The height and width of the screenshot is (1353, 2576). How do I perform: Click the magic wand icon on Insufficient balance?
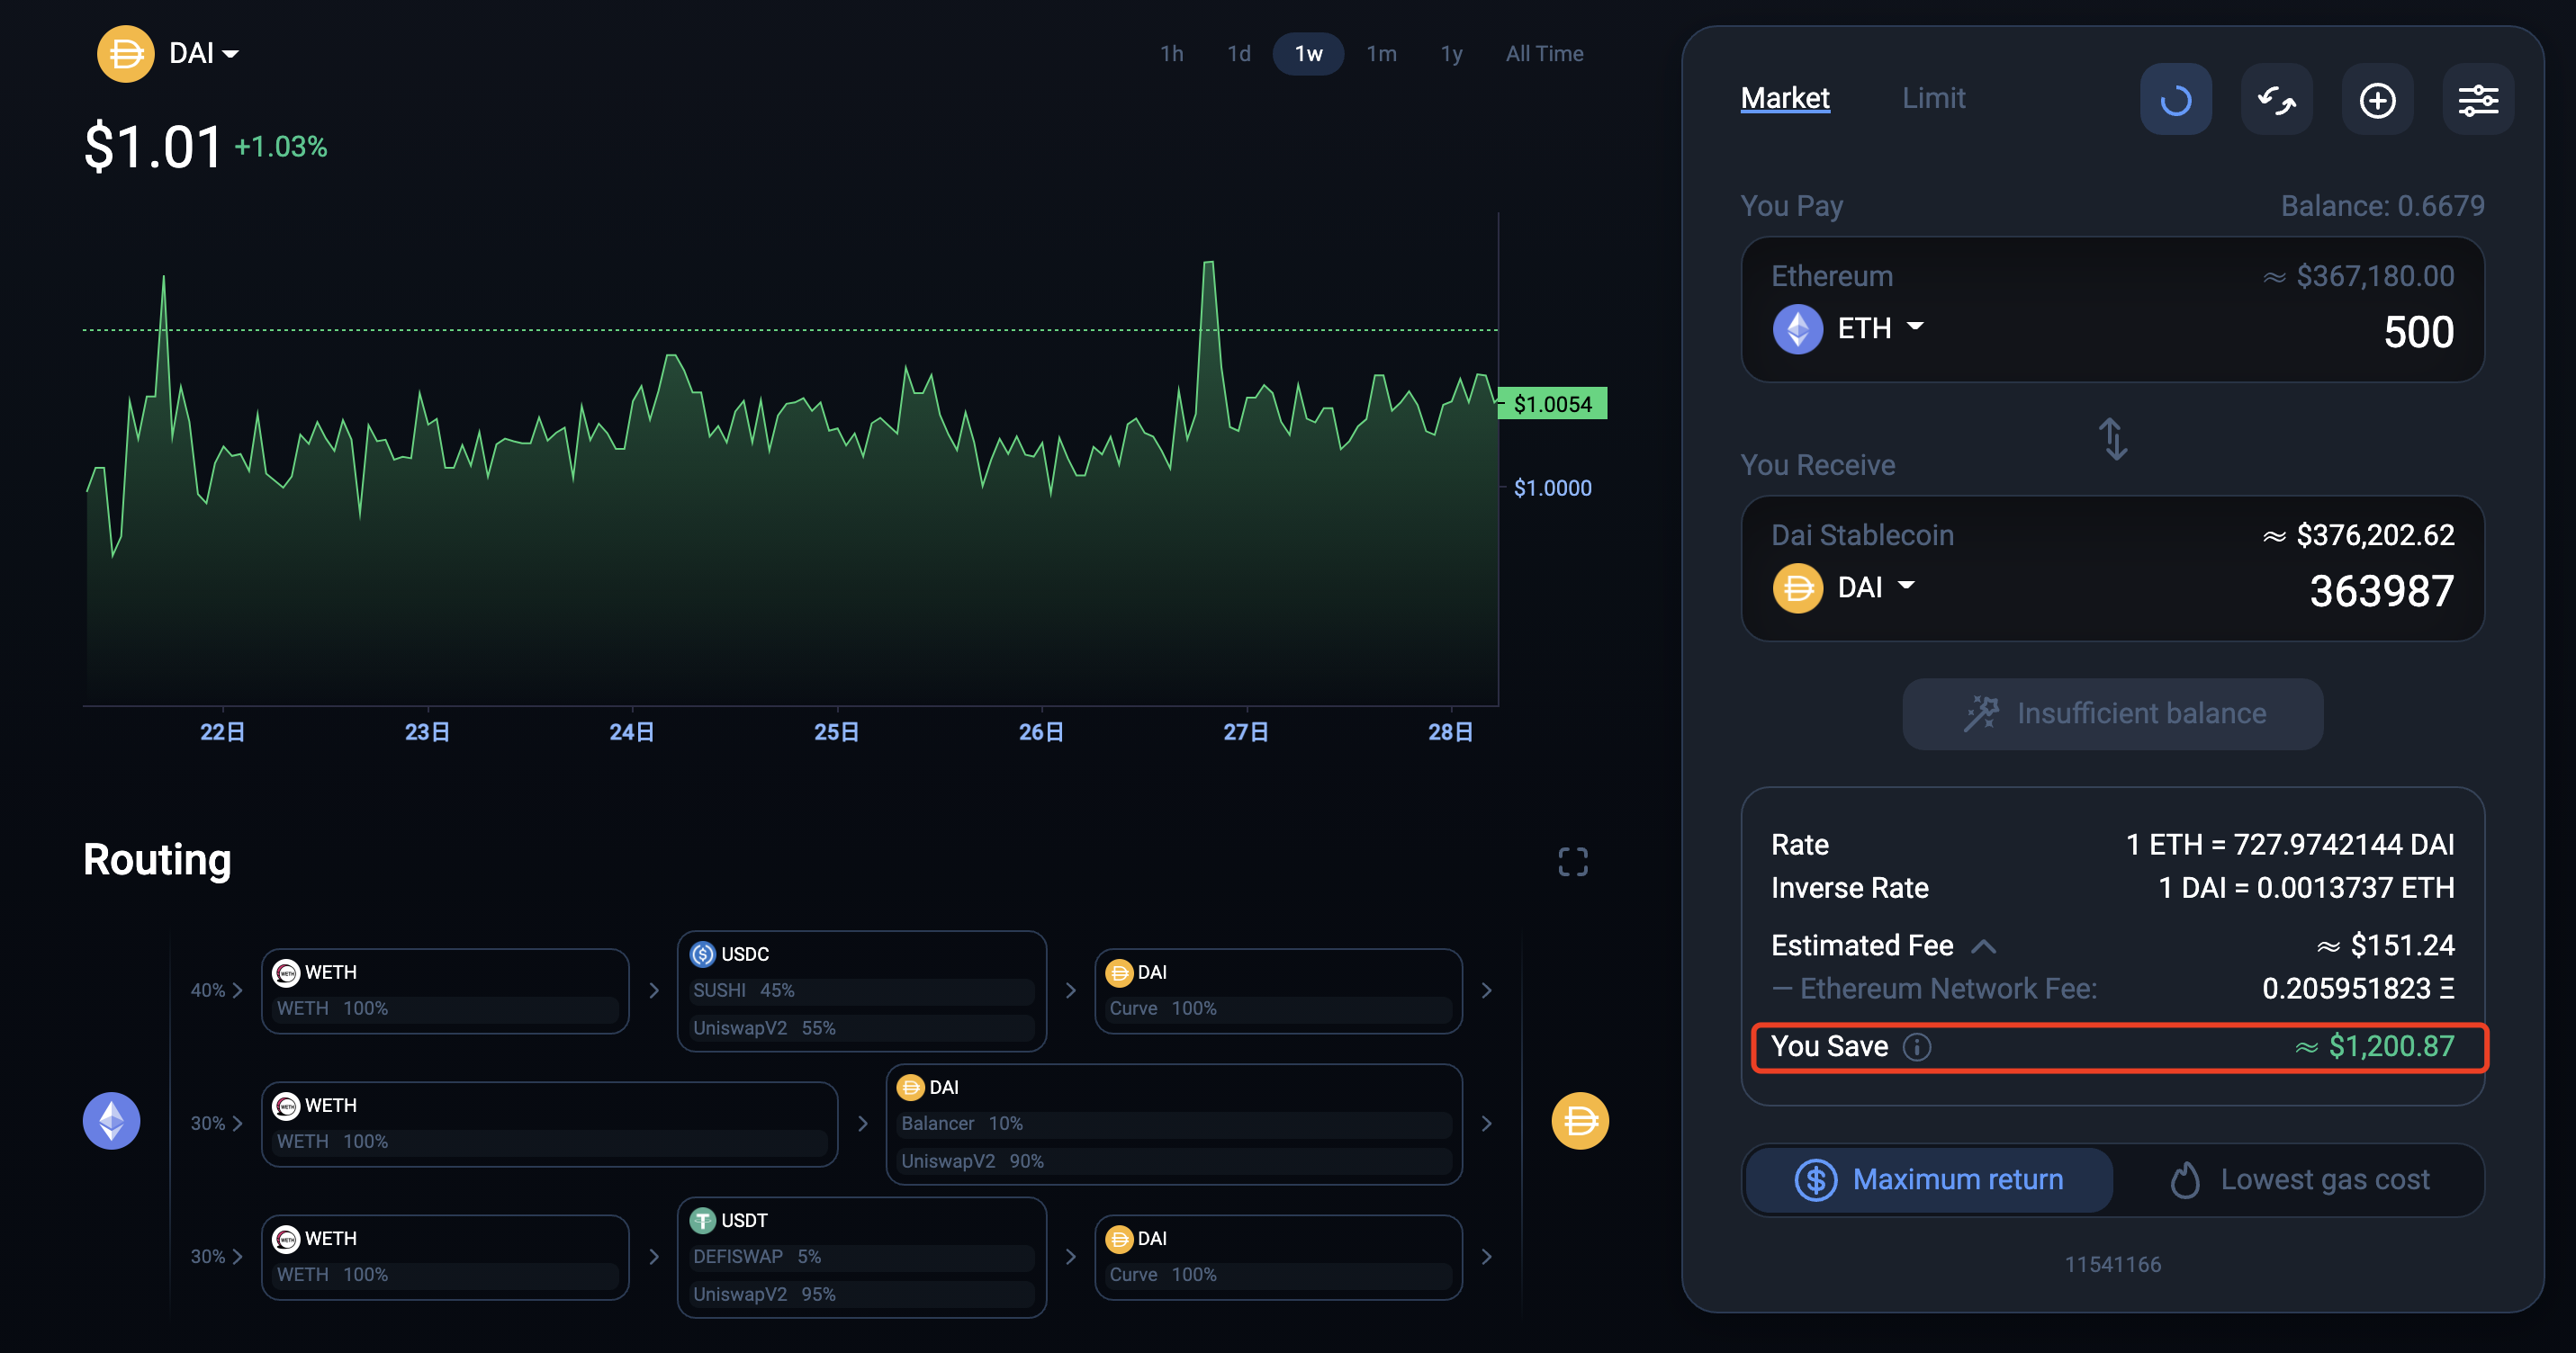pos(1980,713)
